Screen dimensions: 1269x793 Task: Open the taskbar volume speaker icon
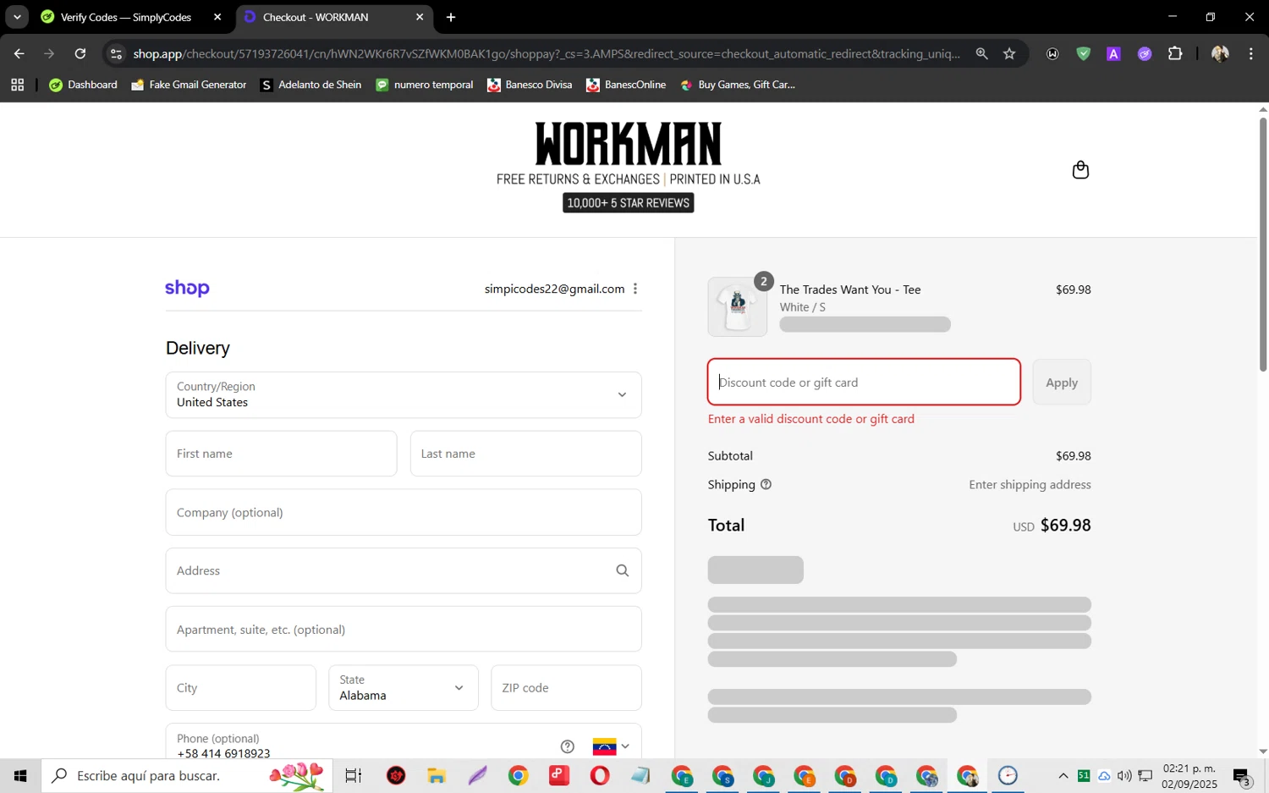1124,775
